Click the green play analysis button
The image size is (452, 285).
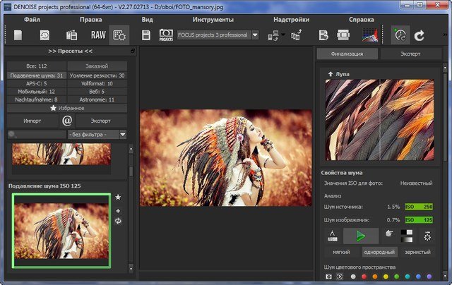[x=361, y=236]
